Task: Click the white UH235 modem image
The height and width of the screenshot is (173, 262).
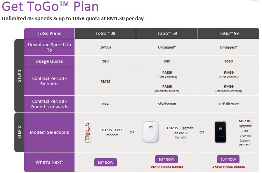Action: click(151, 132)
